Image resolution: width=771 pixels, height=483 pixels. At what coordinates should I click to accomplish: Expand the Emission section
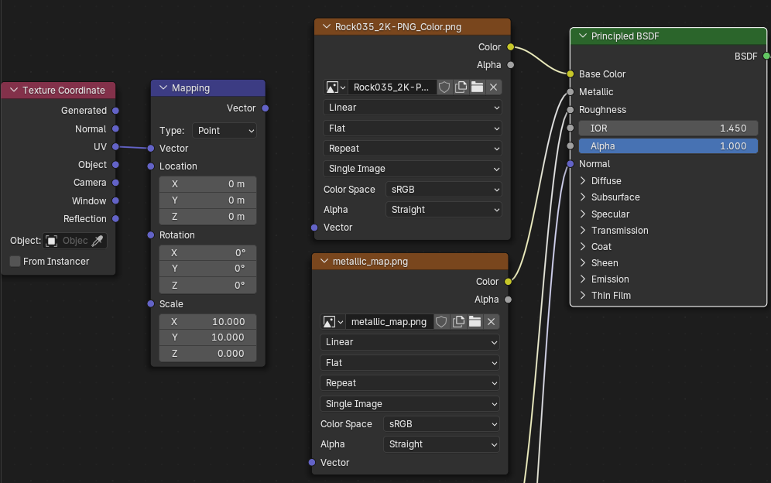584,279
